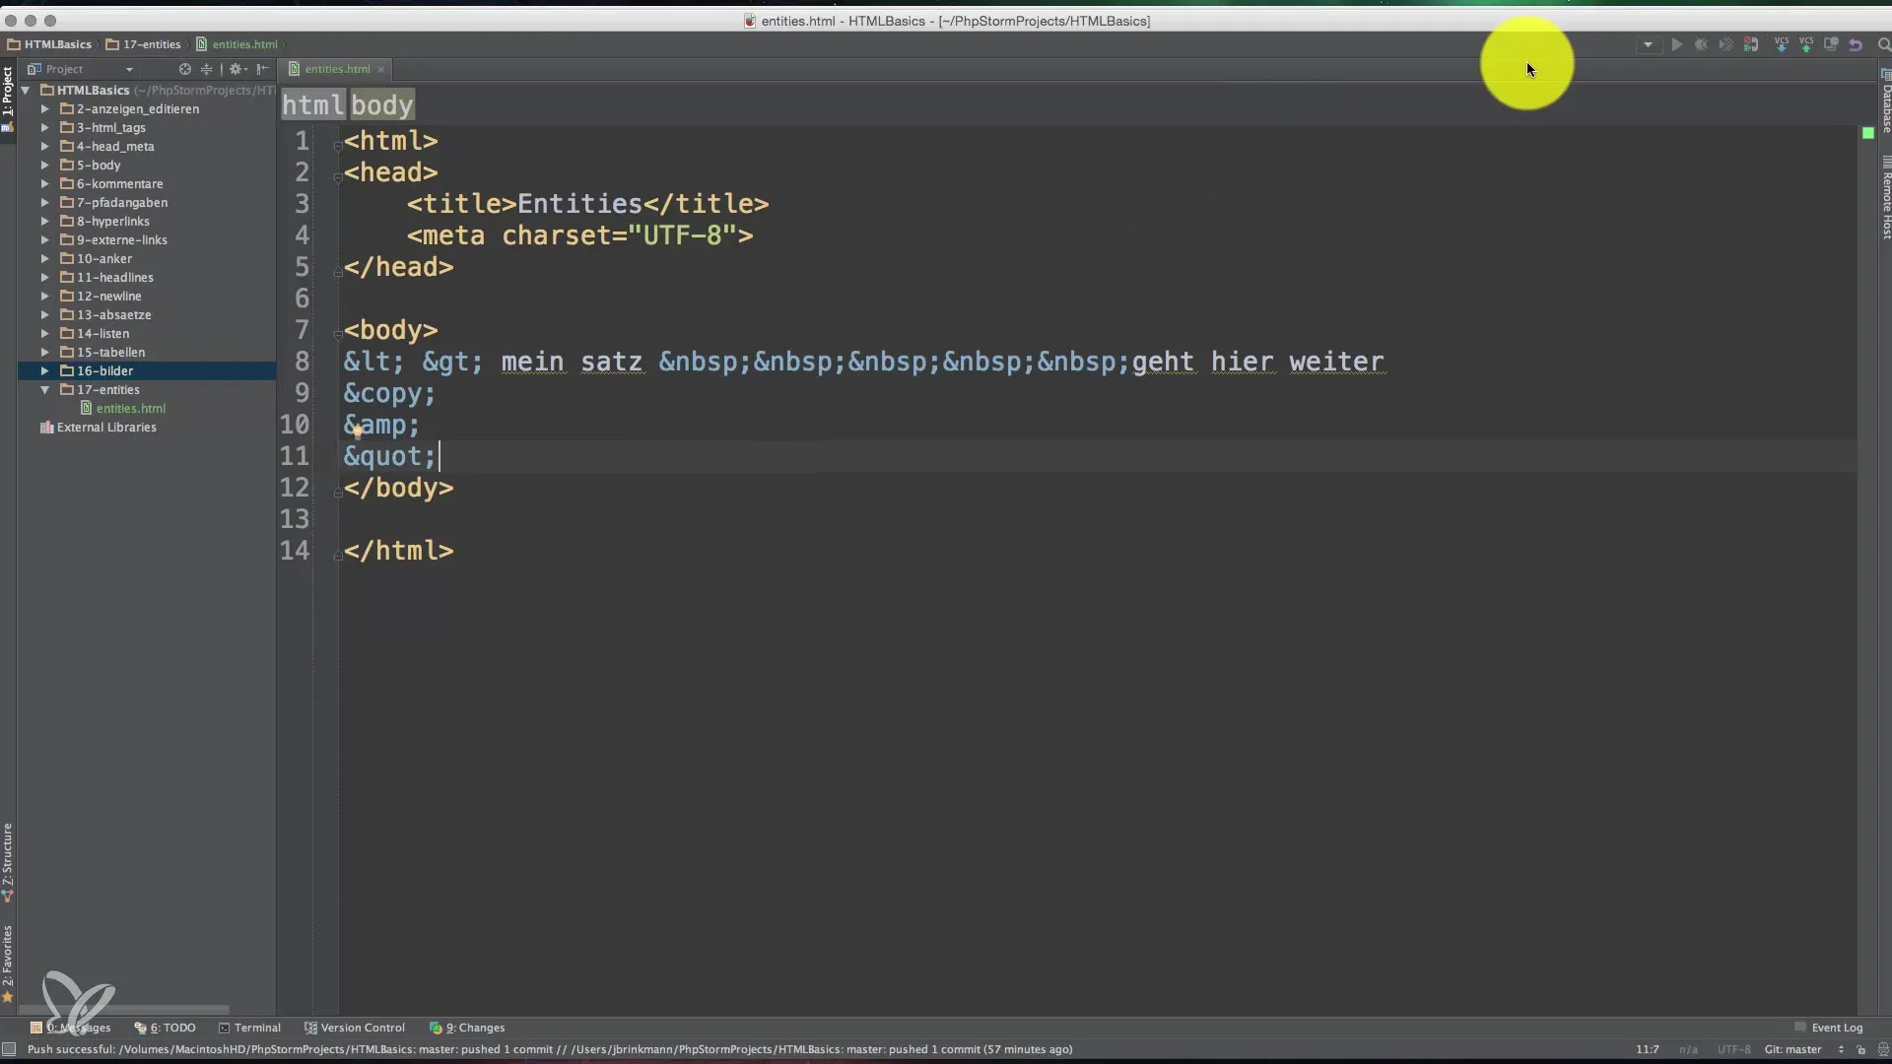The height and width of the screenshot is (1064, 1892).
Task: Open the 9: Changes tool window
Action: coord(467,1028)
